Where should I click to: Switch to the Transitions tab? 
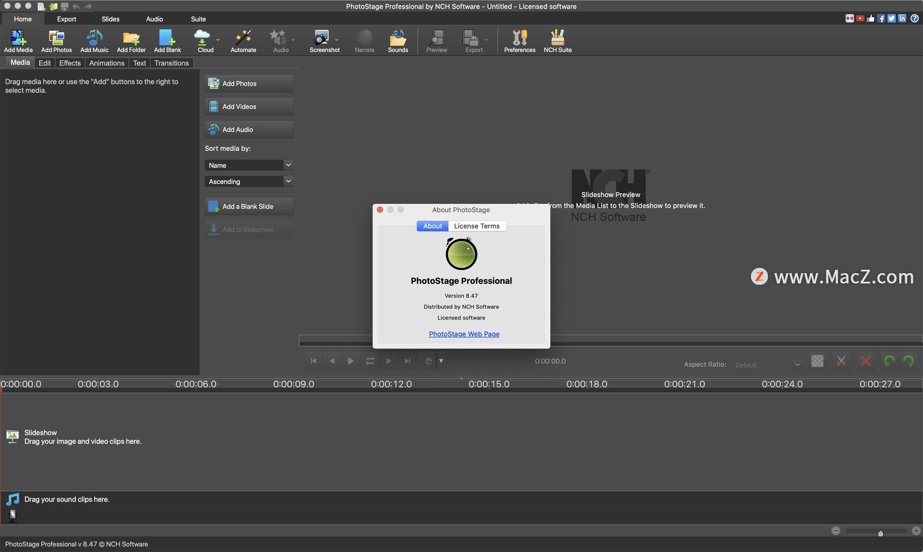coord(171,63)
